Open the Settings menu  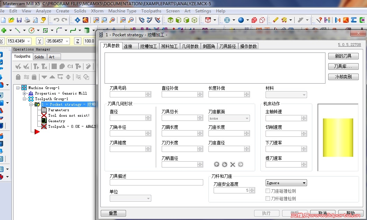coord(203,11)
